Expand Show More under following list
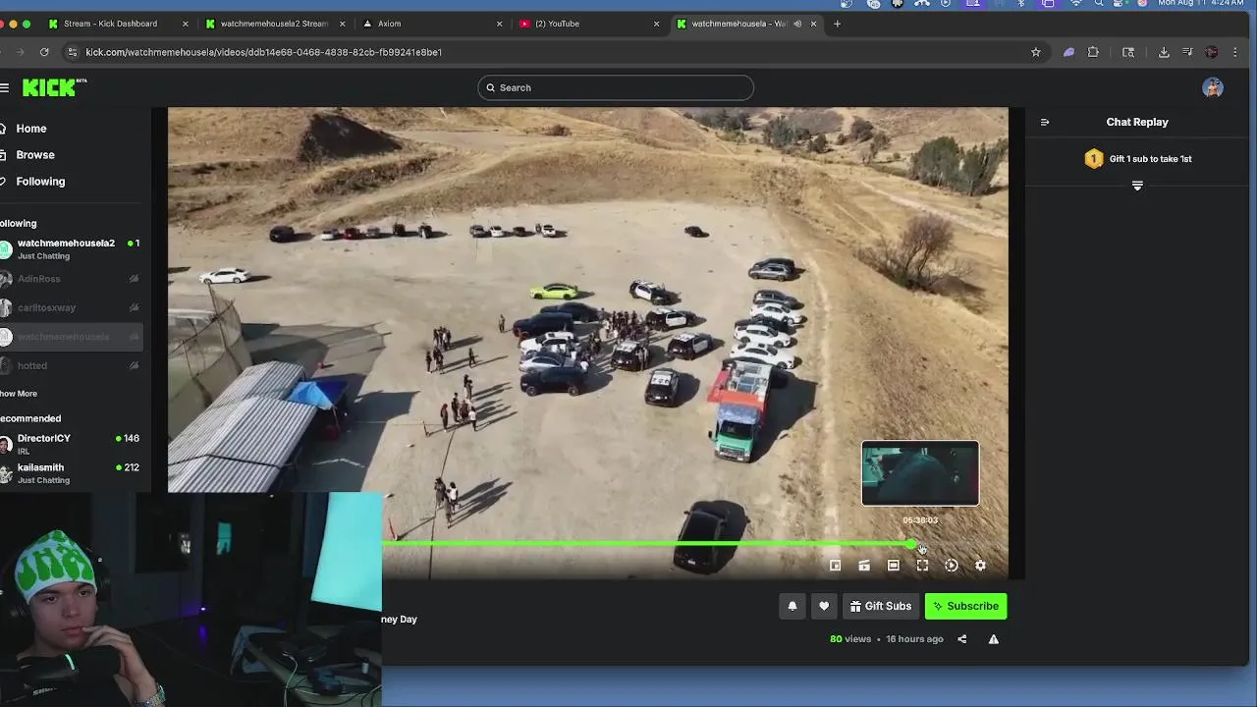The height and width of the screenshot is (707, 1257). pyautogui.click(x=19, y=394)
